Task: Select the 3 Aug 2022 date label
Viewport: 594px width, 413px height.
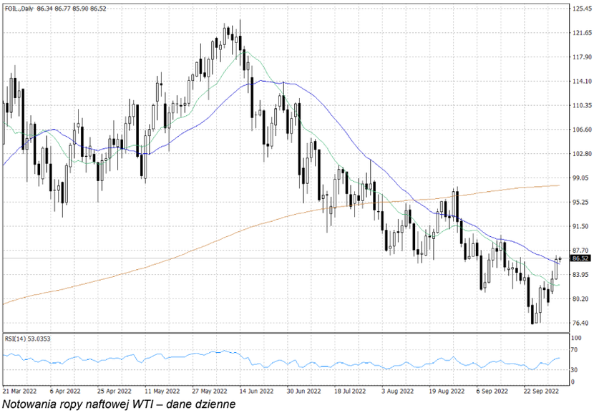Action: [x=399, y=392]
